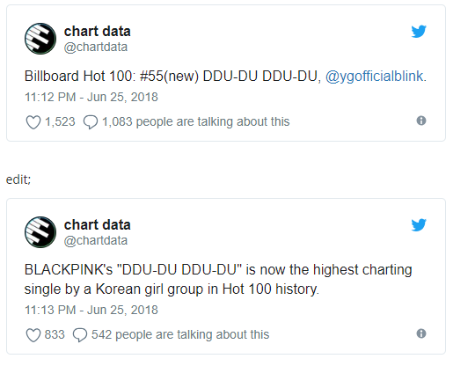475x366 pixels.
Task: Open info icon on first tweet
Action: pyautogui.click(x=421, y=121)
